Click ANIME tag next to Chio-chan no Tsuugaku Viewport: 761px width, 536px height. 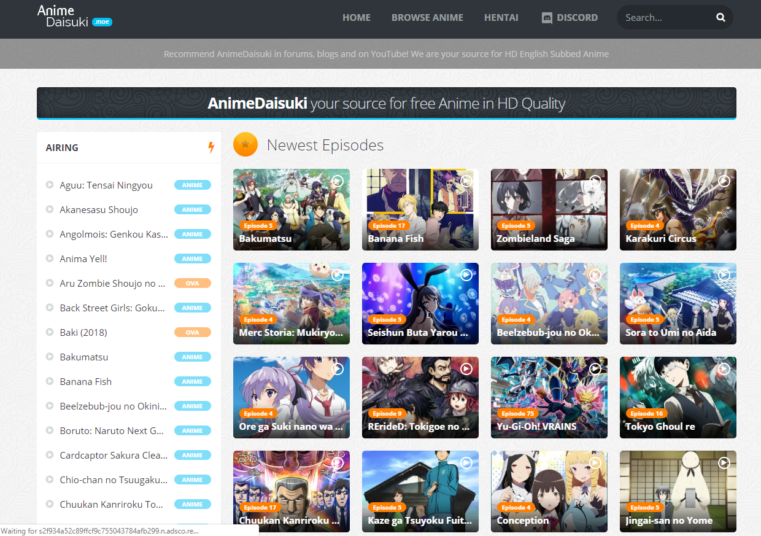pyautogui.click(x=193, y=480)
